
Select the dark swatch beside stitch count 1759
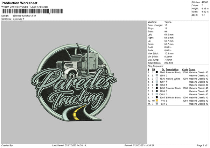pyautogui.click(x=157, y=91)
